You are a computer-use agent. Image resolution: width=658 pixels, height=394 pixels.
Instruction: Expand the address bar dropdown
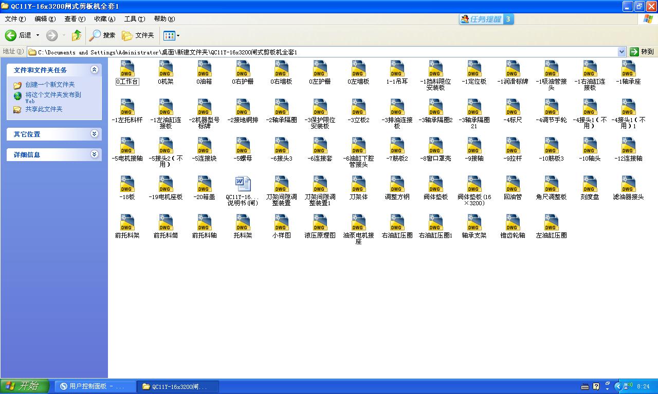tap(622, 52)
